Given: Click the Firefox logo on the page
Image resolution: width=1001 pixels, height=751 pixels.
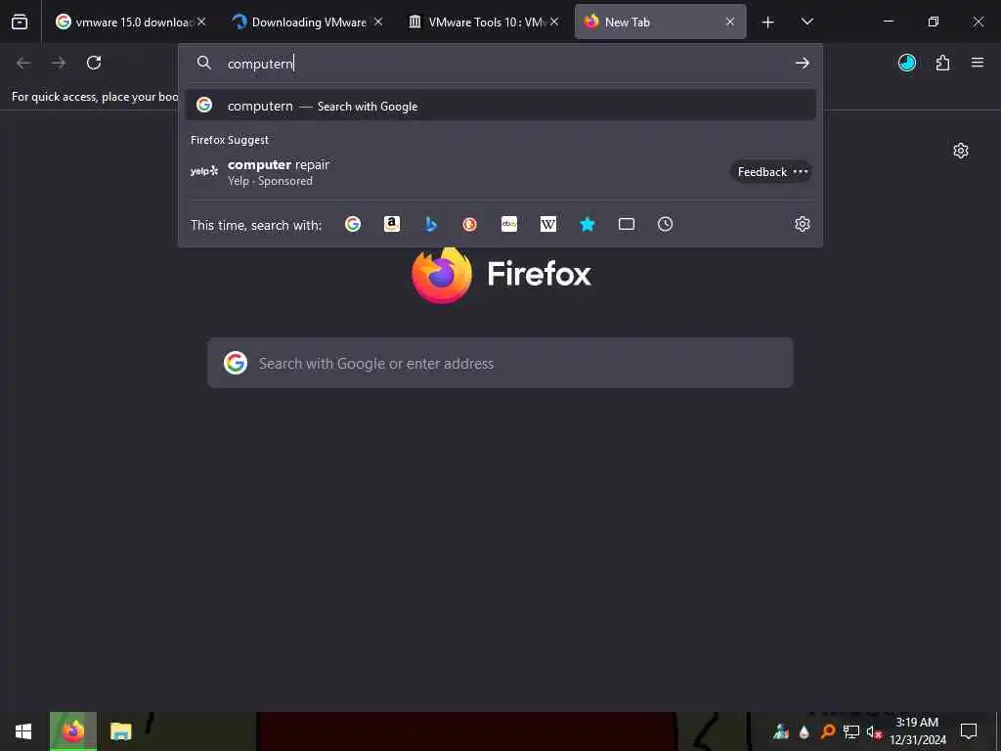Looking at the screenshot, I should 442,275.
